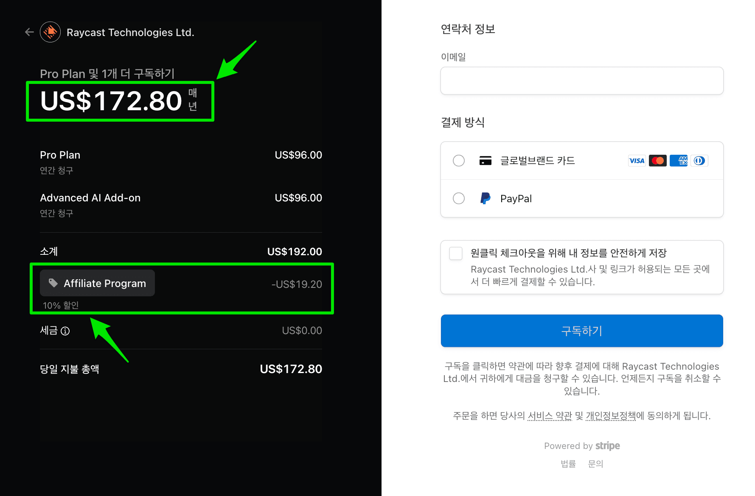Click the US$0.00 tax amount

pyautogui.click(x=302, y=331)
